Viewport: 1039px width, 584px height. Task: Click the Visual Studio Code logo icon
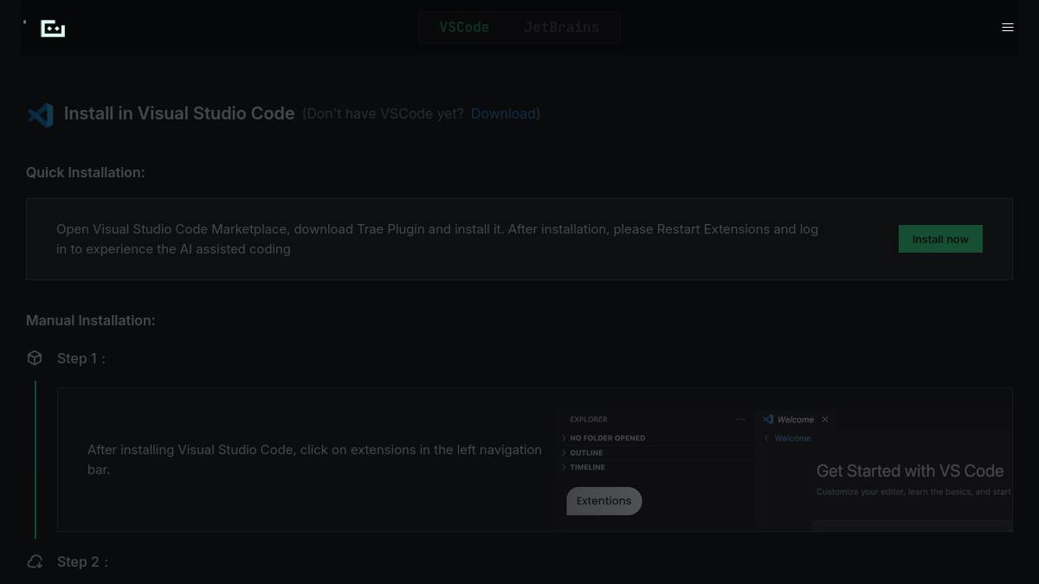point(41,114)
